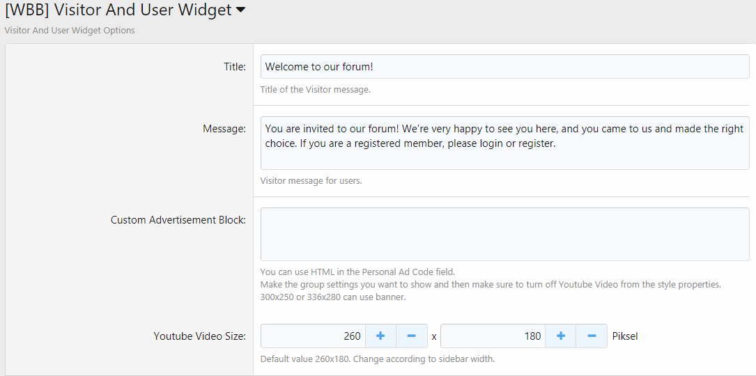The image size is (756, 376).
Task: Click the "Visitor And User Widget Options" subtitle
Action: (70, 31)
